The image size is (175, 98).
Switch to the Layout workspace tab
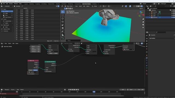(x=26, y=4)
